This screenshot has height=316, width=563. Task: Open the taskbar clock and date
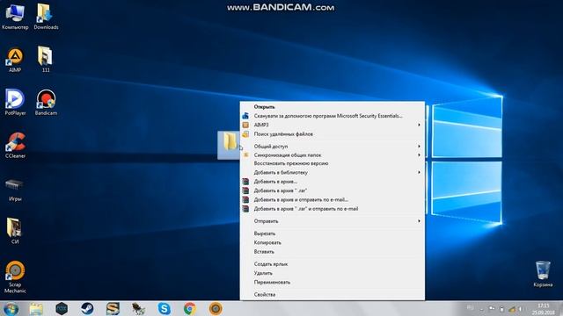(543, 309)
